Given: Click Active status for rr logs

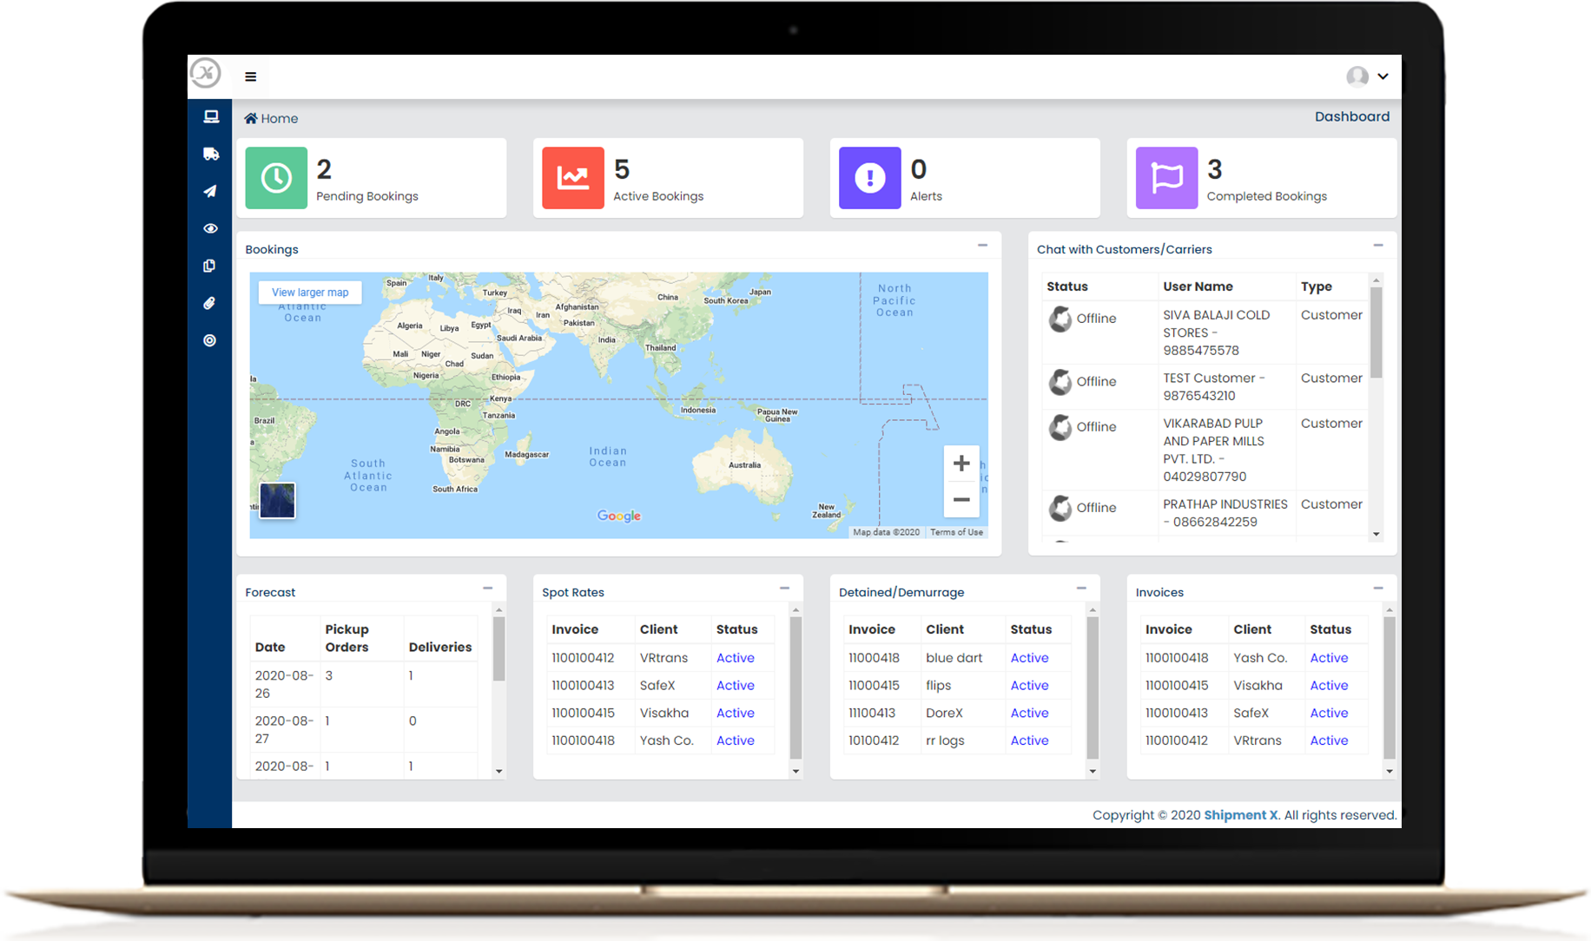Looking at the screenshot, I should click(1030, 740).
